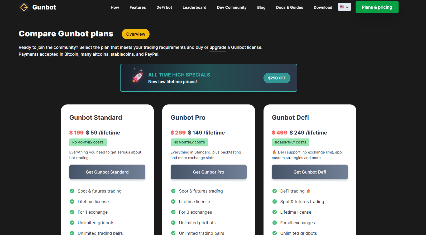Click the 'Gunbot Standard' card title
The width and height of the screenshot is (426, 235).
pyautogui.click(x=96, y=118)
